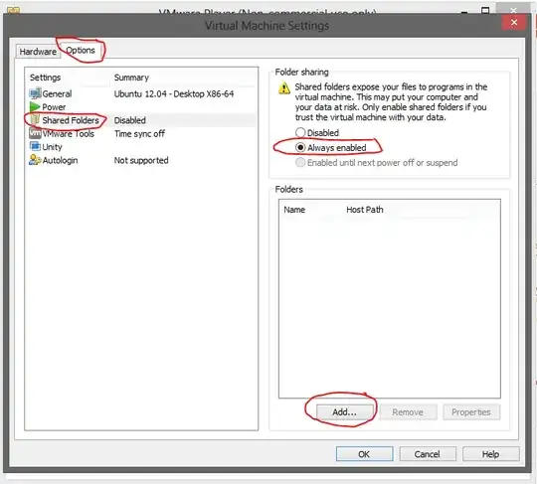
Task: Select the VMware Tools settings row
Action: pyautogui.click(x=141, y=133)
